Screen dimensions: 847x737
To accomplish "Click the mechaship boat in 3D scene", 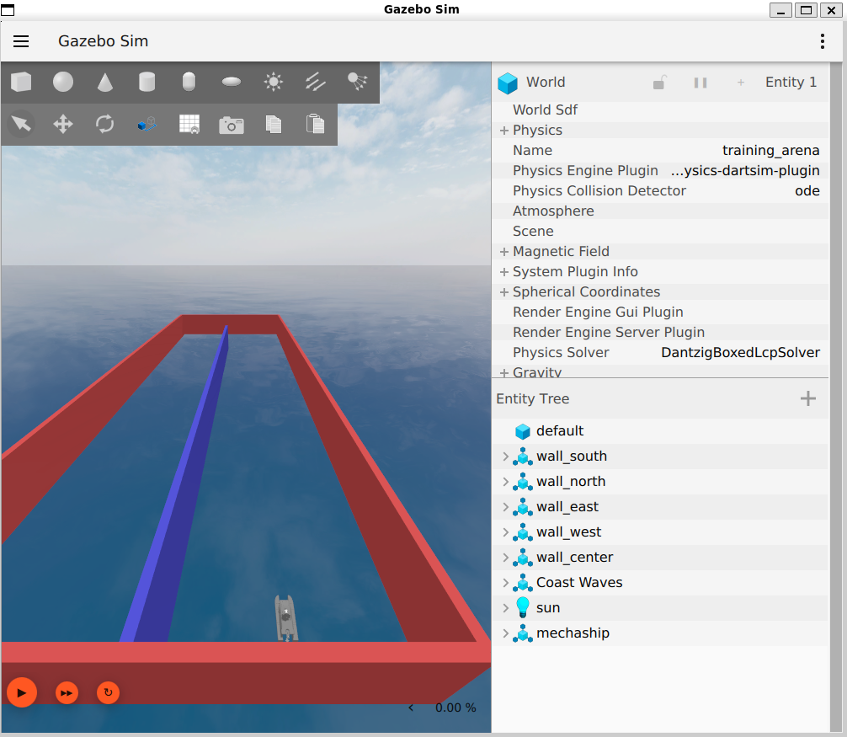I will (285, 617).
